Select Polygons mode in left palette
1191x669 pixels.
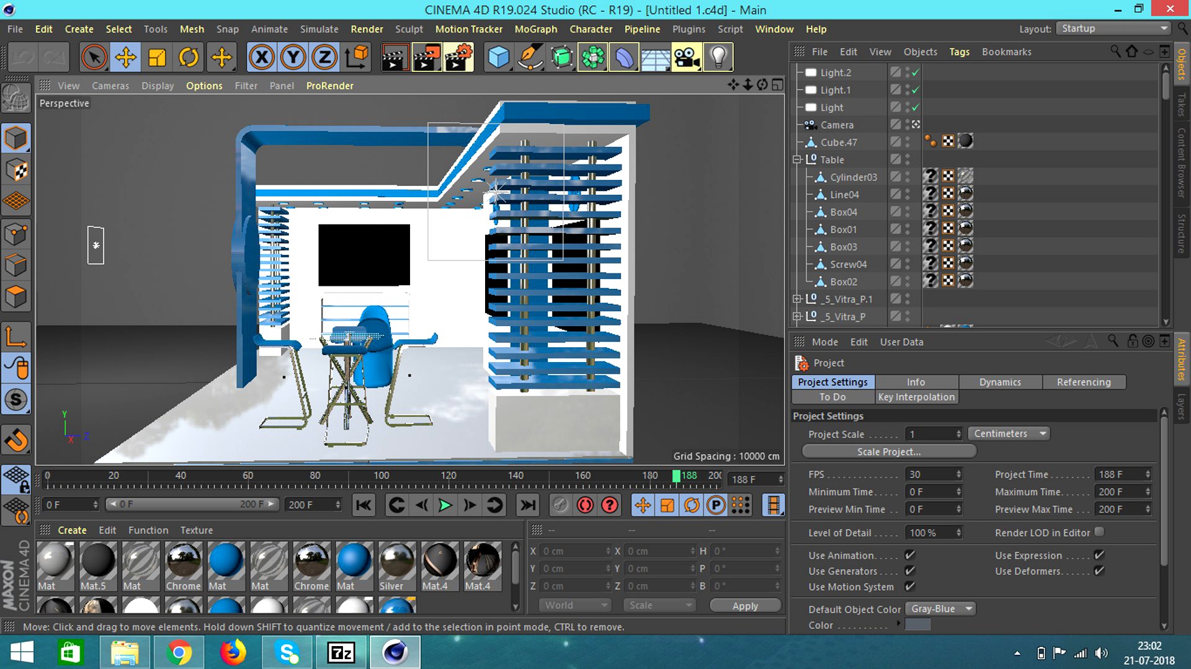16,297
